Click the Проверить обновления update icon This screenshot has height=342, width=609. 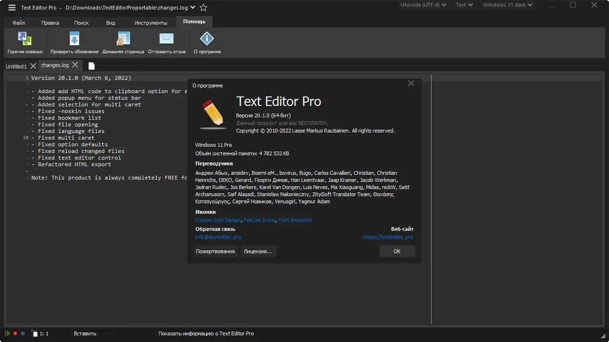click(74, 39)
